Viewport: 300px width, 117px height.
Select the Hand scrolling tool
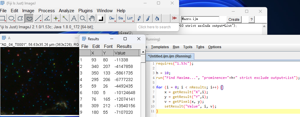pos(92,18)
